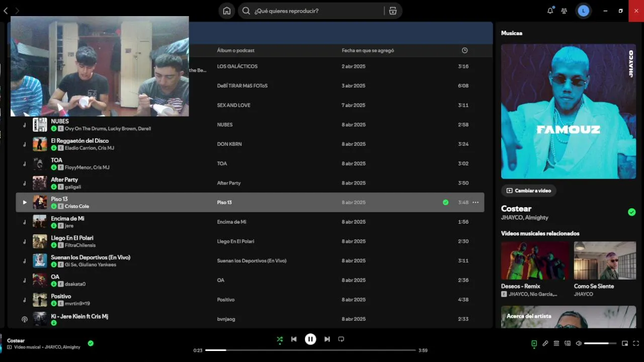Open JHAYCO, Almighty artist link in side panel
644x362 pixels.
(525, 218)
